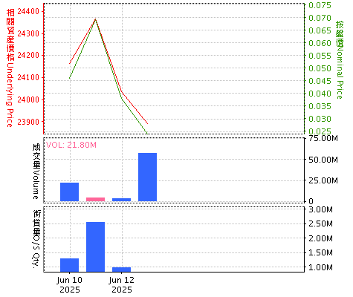The height and width of the screenshot is (297, 353).
Task: Select the 0.070 green axis value
Action: point(320,18)
